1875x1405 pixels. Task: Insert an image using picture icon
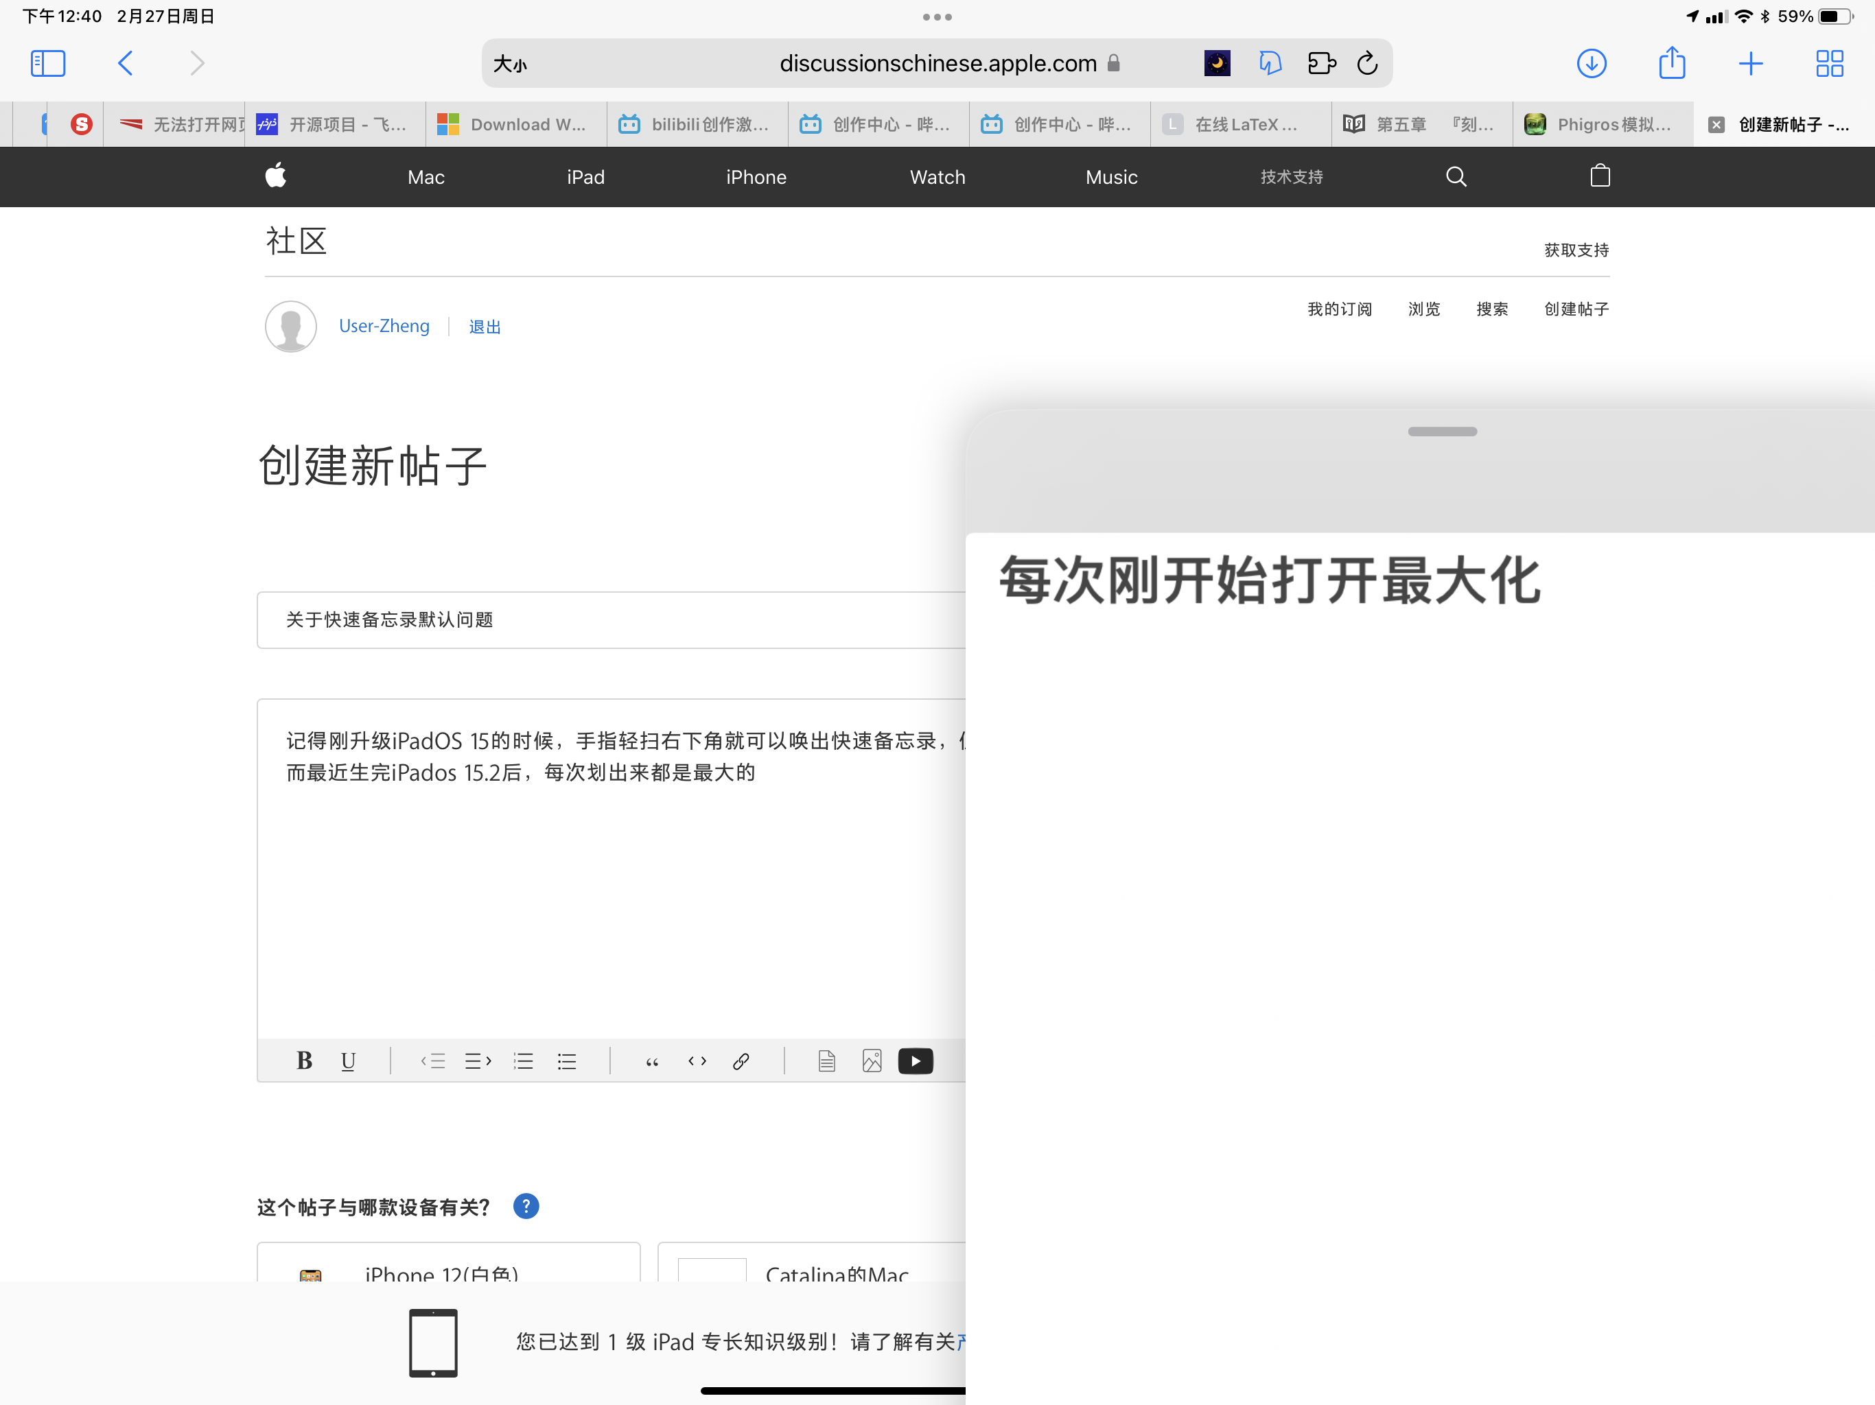point(872,1061)
